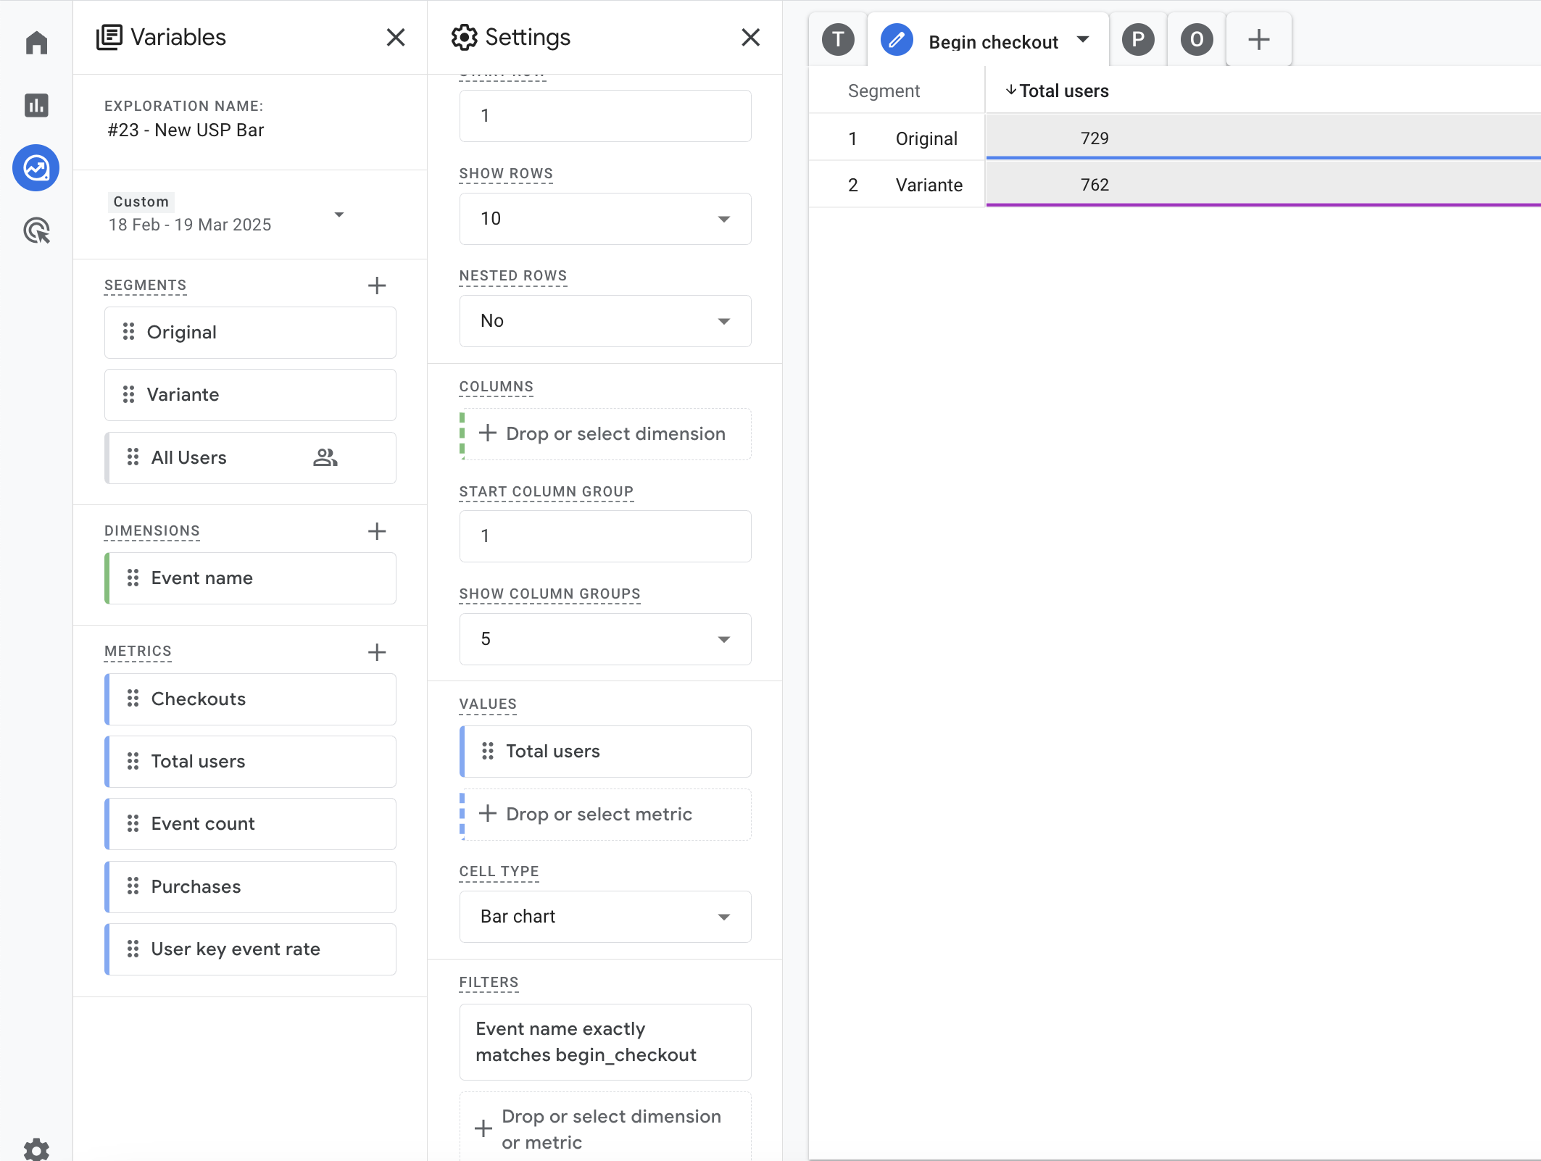Viewport: 1541px width, 1161px height.
Task: Click the exploration name #23 - New USP Bar
Action: coord(186,130)
